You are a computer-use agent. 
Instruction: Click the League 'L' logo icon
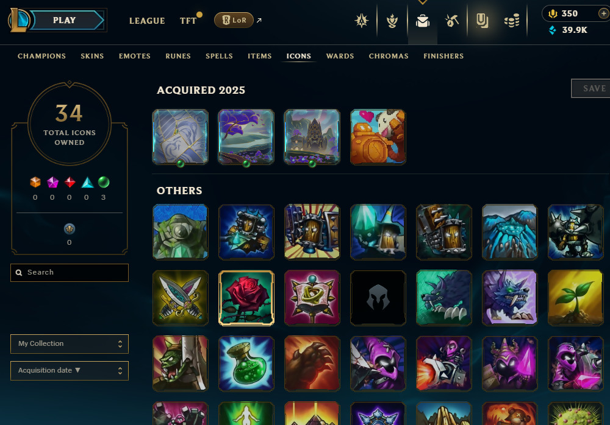point(19,20)
